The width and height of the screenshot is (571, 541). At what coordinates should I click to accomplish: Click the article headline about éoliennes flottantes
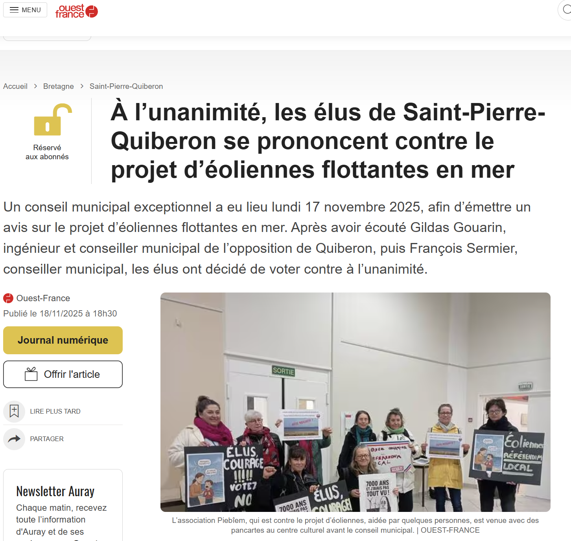pos(328,141)
